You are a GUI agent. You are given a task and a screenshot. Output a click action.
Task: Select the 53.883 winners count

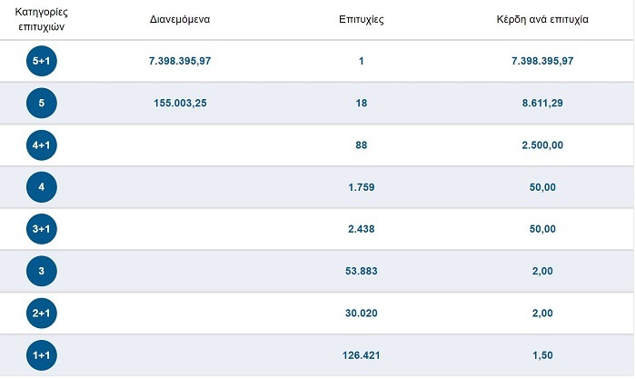361,271
